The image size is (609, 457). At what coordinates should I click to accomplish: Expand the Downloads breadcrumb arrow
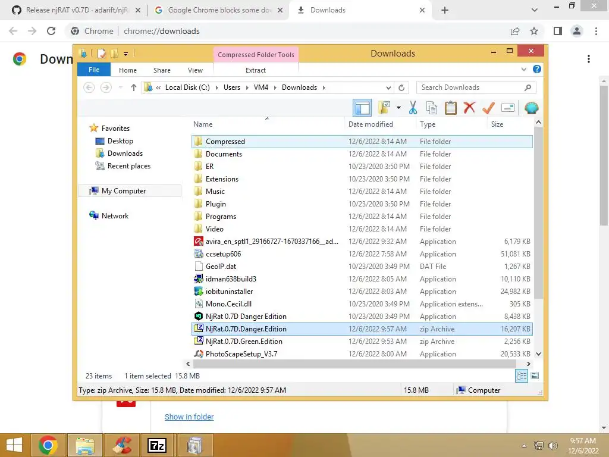324,87
